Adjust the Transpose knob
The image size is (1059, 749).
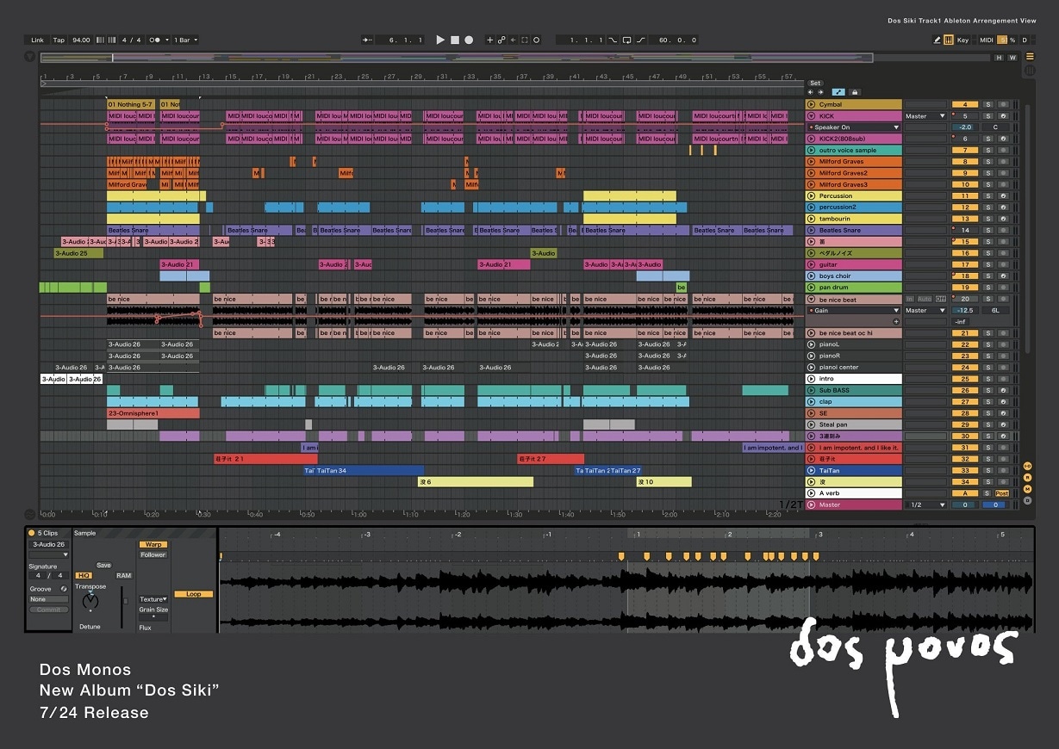click(90, 602)
